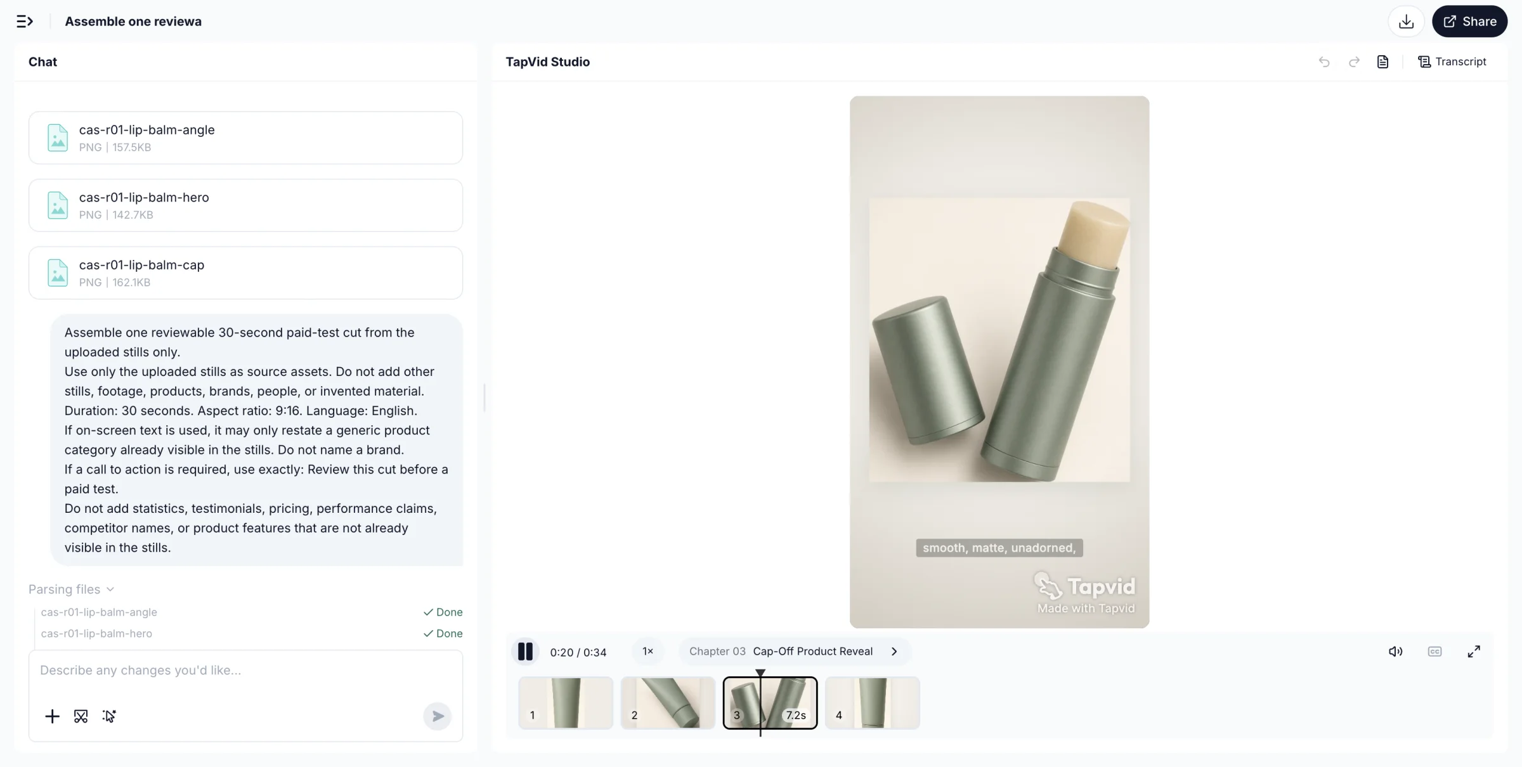This screenshot has width=1522, height=767.
Task: Click the caption 'smooth, matte, unadorned,'
Action: click(999, 548)
